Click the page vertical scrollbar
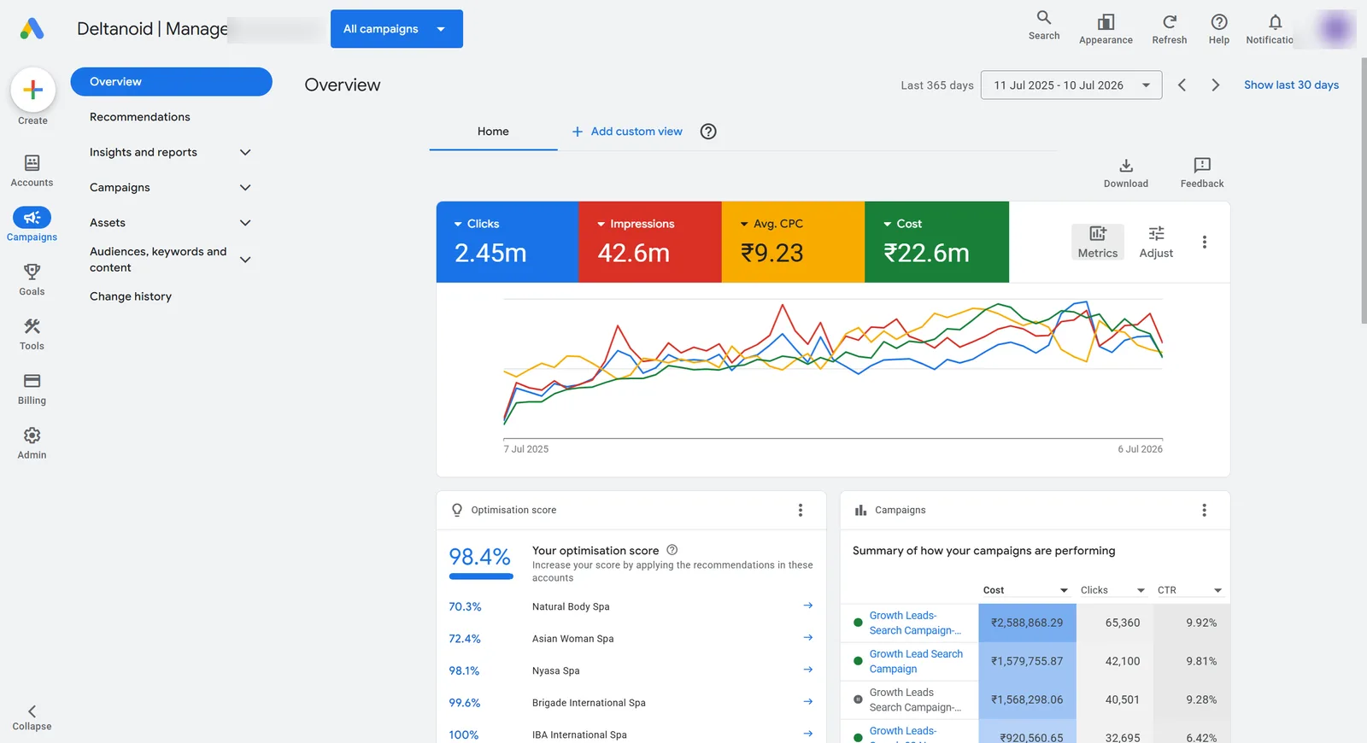1367x743 pixels. (x=1364, y=191)
